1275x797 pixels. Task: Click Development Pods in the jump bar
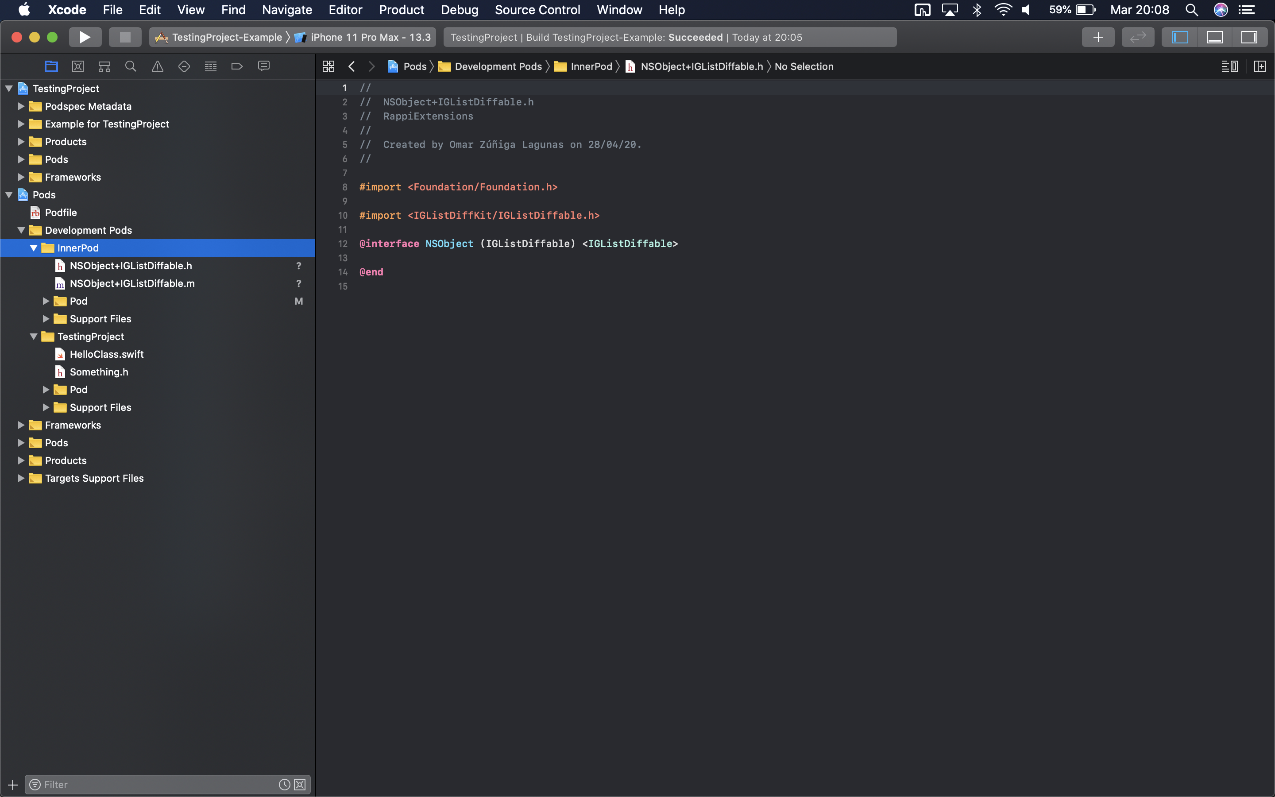[498, 66]
